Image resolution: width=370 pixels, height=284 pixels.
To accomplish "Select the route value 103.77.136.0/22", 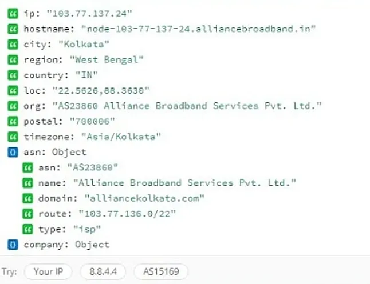I will pyautogui.click(x=127, y=214).
